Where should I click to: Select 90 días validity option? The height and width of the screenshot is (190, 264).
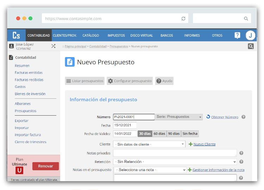tap(174, 134)
